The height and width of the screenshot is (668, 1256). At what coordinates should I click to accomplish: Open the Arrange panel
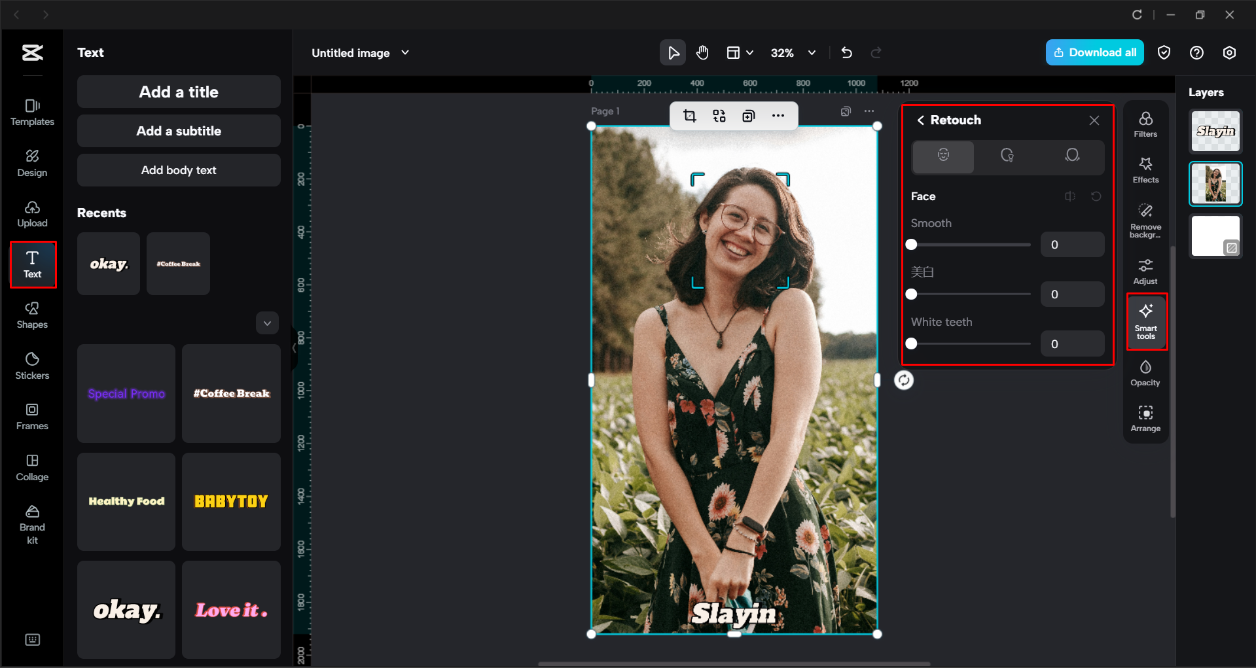1145,418
